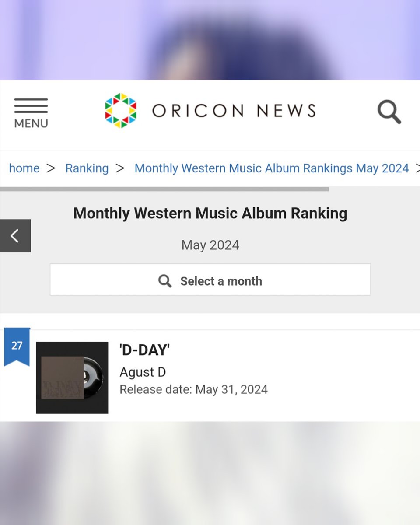The width and height of the screenshot is (420, 525).
Task: Click the rank 27 ribbon badge
Action: click(17, 347)
